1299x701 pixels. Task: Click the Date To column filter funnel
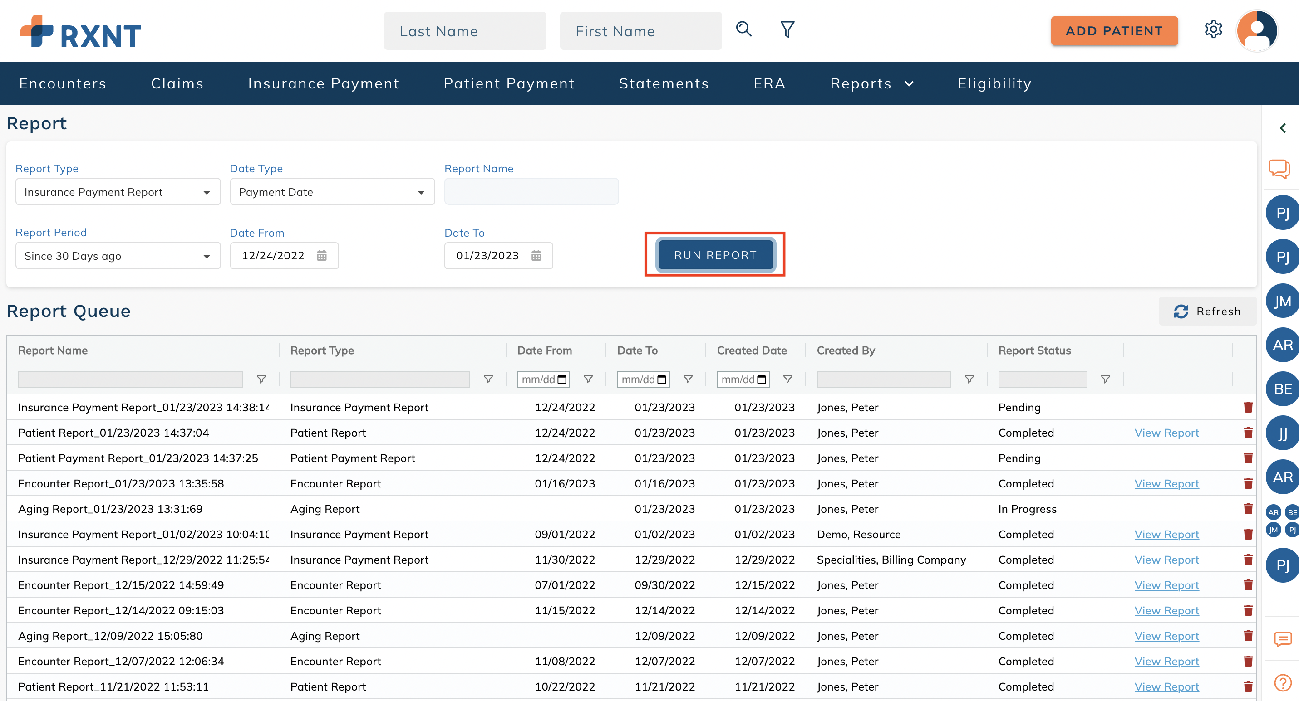pyautogui.click(x=688, y=379)
